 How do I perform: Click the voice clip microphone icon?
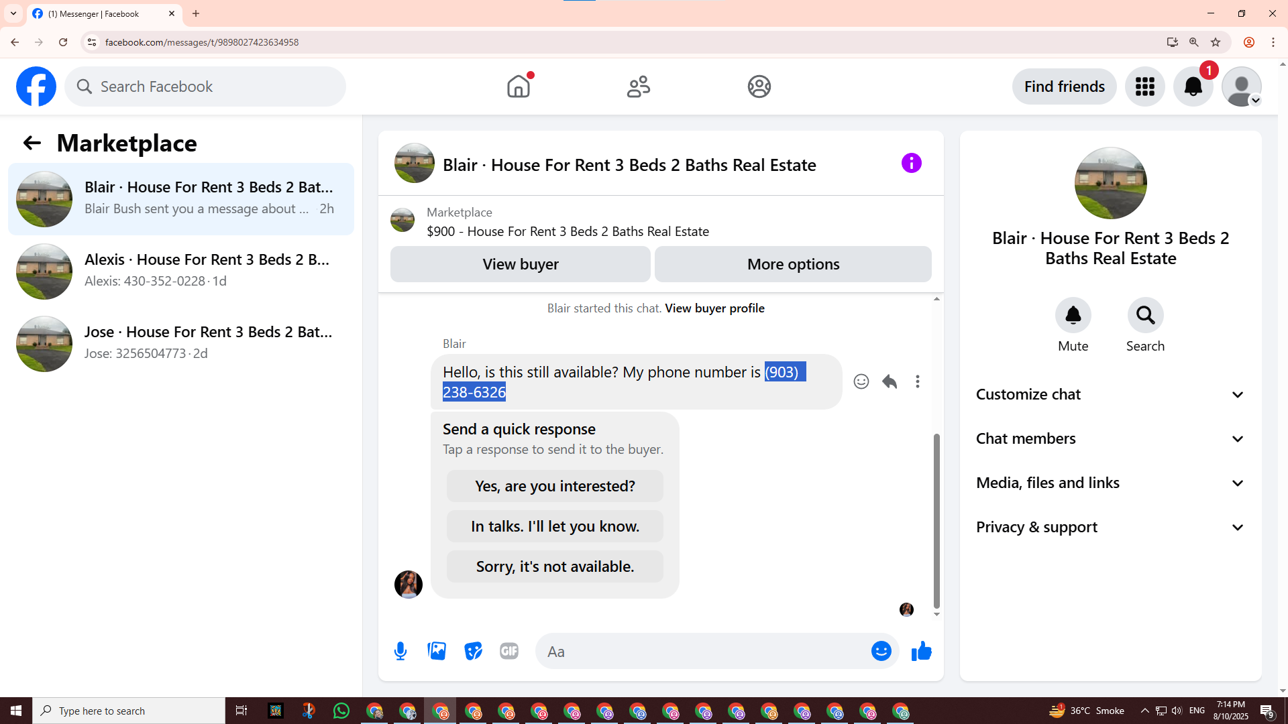click(400, 651)
